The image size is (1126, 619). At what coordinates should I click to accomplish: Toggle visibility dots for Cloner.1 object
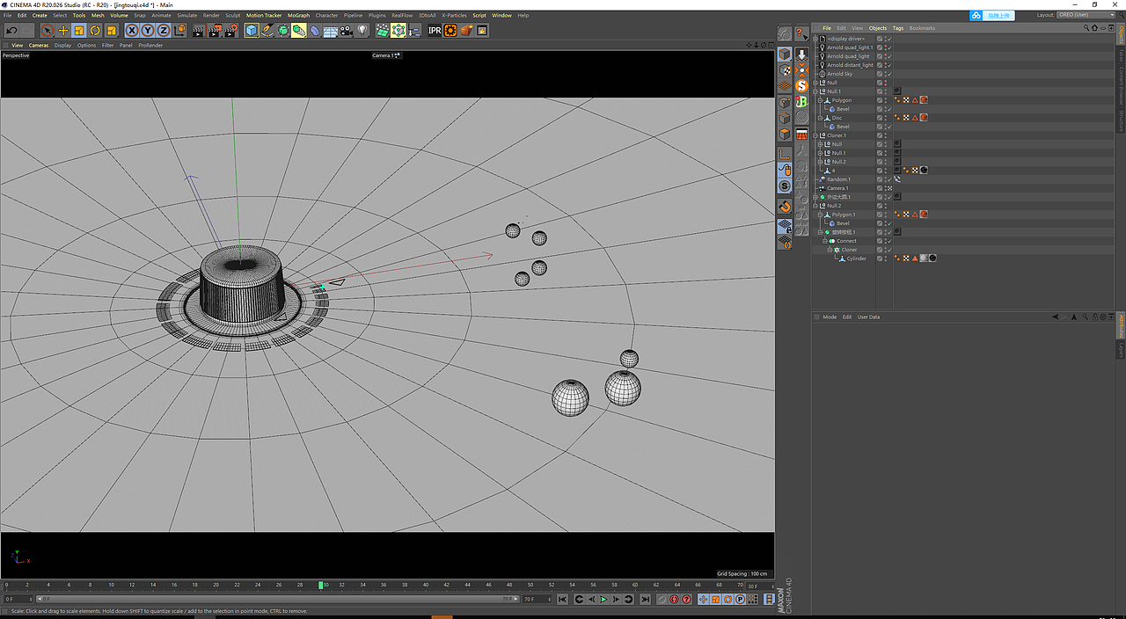885,135
